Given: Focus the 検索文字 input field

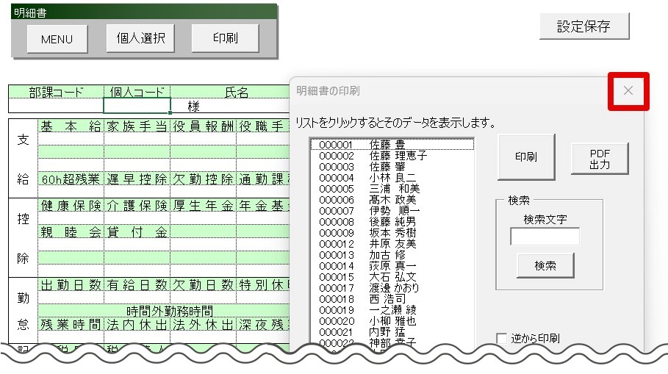Looking at the screenshot, I should (x=545, y=237).
